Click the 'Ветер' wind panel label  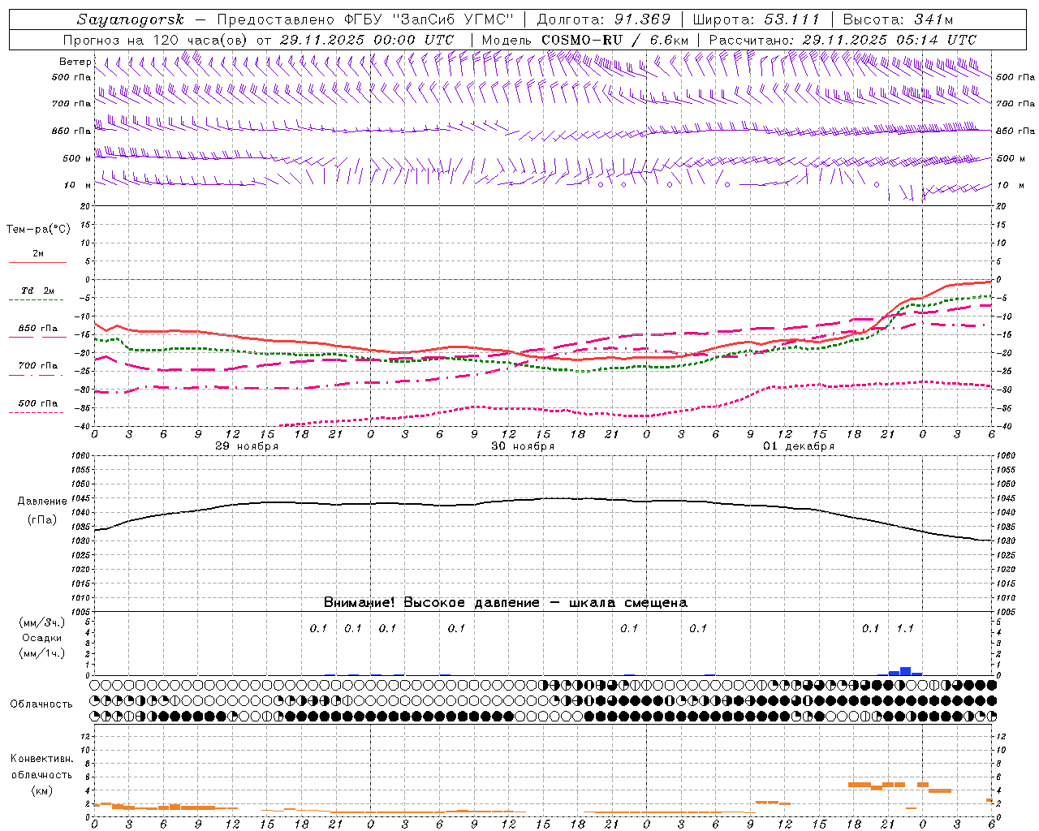(x=75, y=62)
